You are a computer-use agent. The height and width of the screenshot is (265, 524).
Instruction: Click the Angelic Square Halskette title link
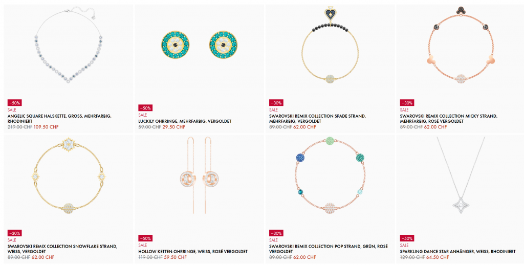(x=59, y=119)
